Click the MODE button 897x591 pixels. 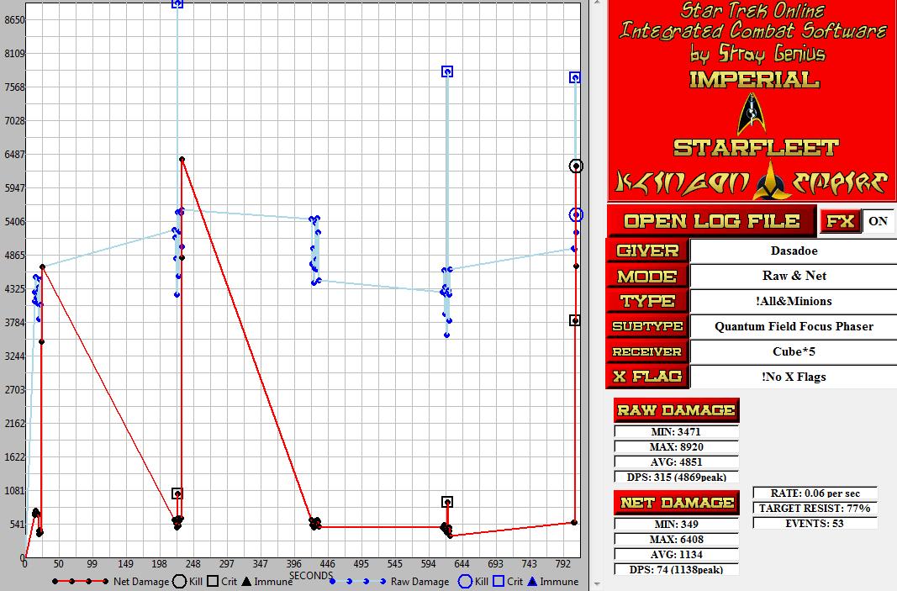[x=647, y=276]
